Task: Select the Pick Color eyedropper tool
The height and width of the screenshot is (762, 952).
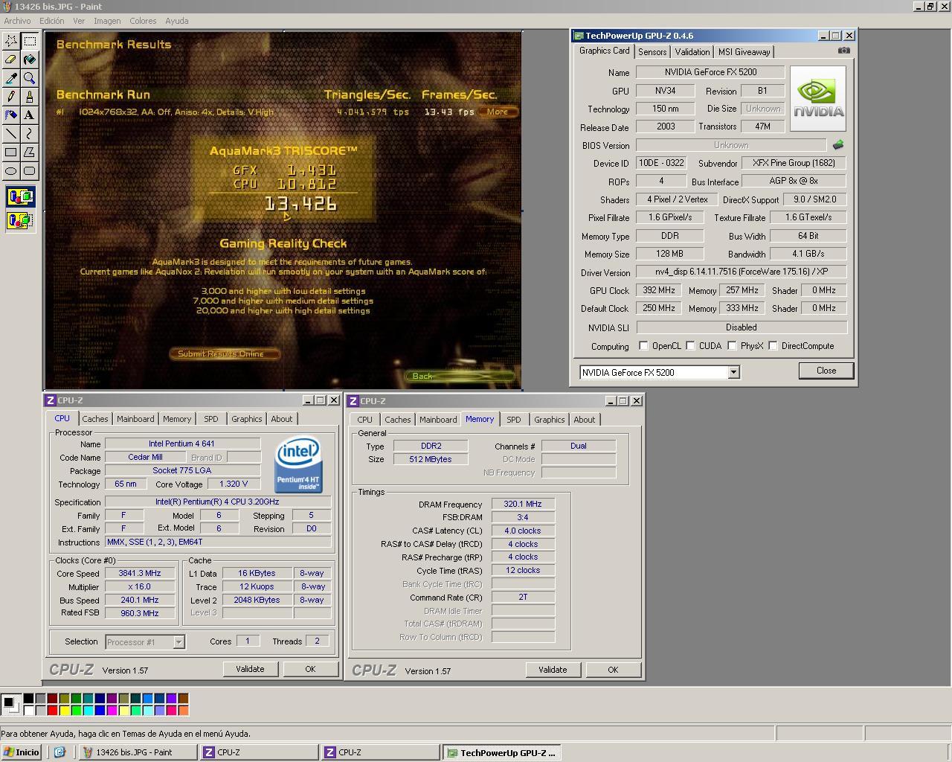Action: 11,78
